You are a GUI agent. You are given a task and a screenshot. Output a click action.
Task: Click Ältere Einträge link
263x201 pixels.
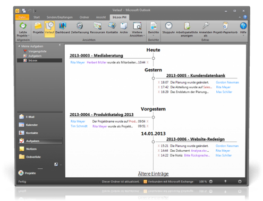[x=153, y=173]
